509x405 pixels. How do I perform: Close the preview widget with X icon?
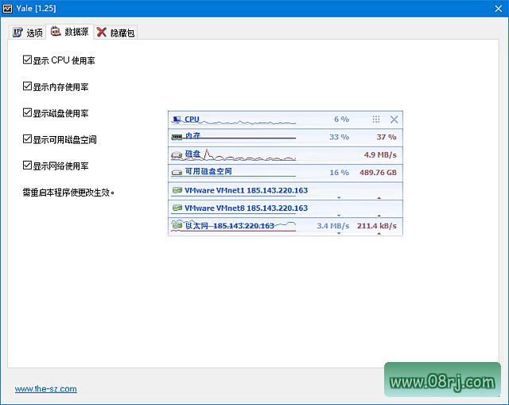point(394,119)
